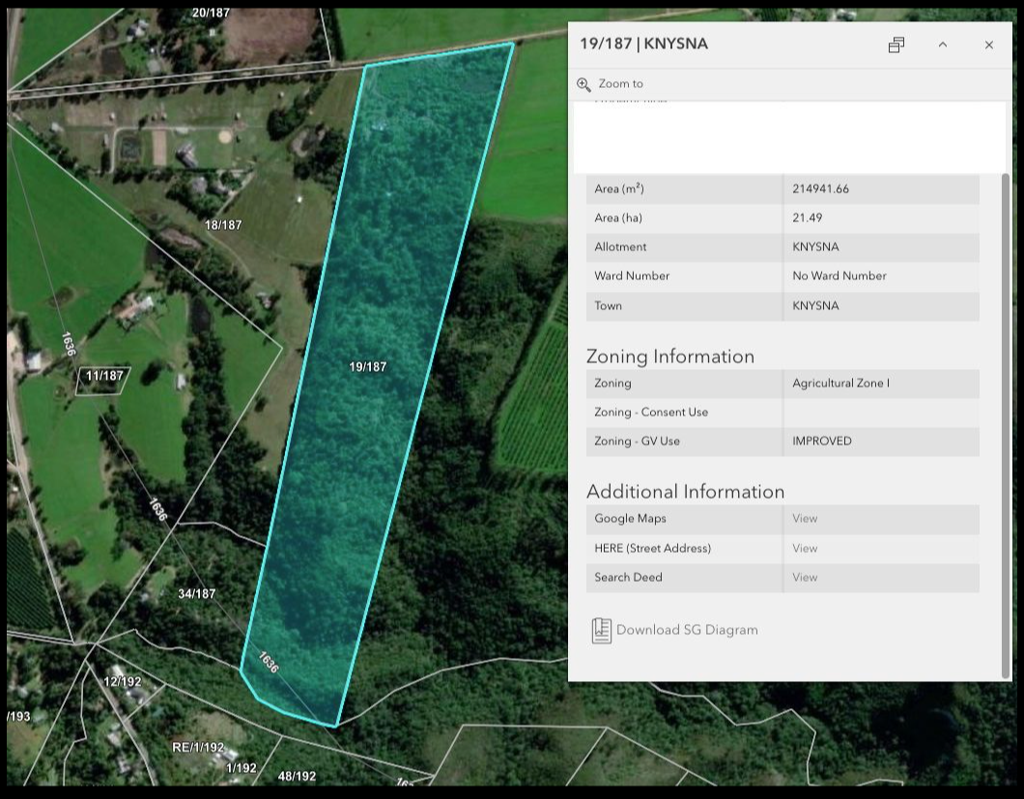Close the parcel information popup
The width and height of the screenshot is (1024, 799).
[988, 44]
